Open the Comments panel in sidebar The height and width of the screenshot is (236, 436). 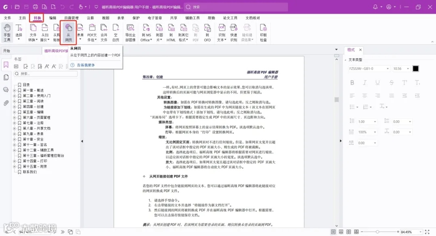pyautogui.click(x=6, y=90)
